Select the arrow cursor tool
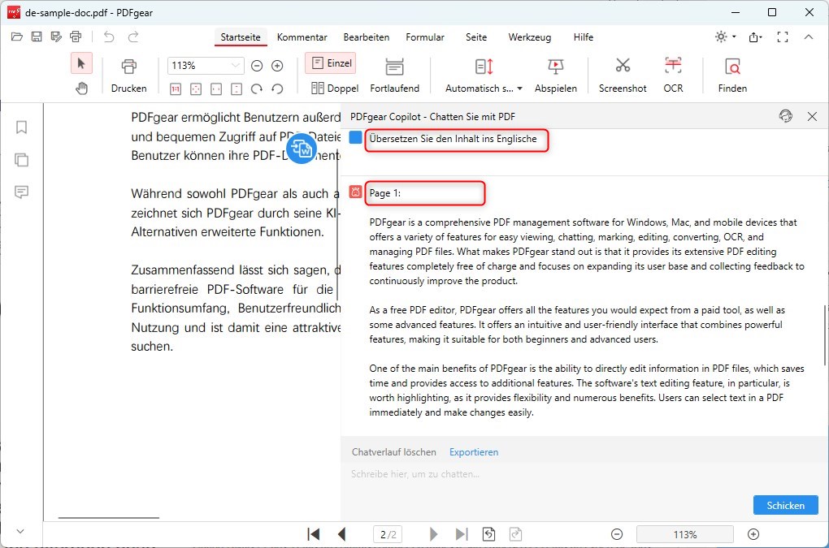The height and width of the screenshot is (548, 829). 81,64
